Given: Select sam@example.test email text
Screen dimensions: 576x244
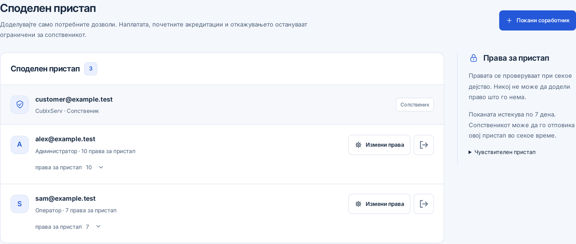Looking at the screenshot, I should point(65,198).
